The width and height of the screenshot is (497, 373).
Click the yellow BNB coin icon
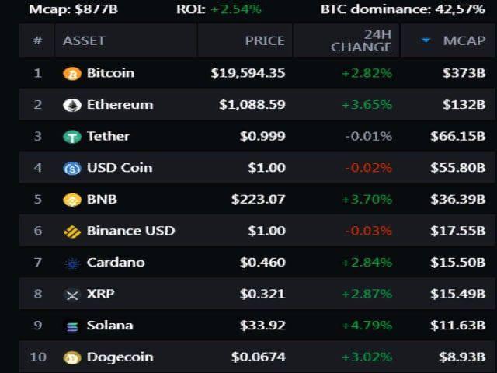tap(72, 200)
